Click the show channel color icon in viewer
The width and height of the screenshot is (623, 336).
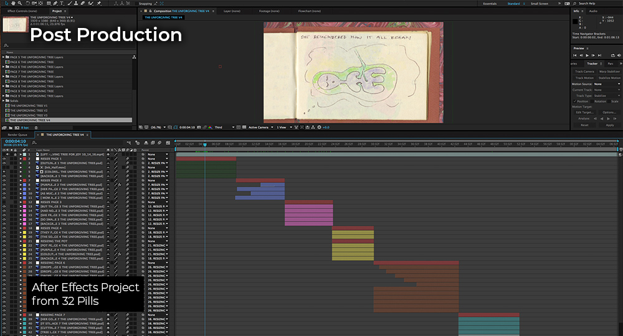210,128
